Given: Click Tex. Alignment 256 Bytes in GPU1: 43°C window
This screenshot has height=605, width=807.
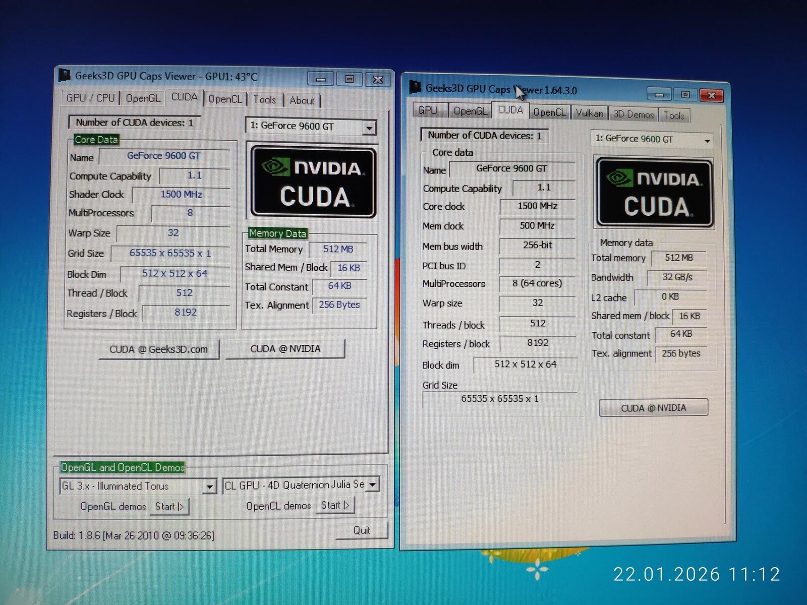Looking at the screenshot, I should [x=339, y=305].
